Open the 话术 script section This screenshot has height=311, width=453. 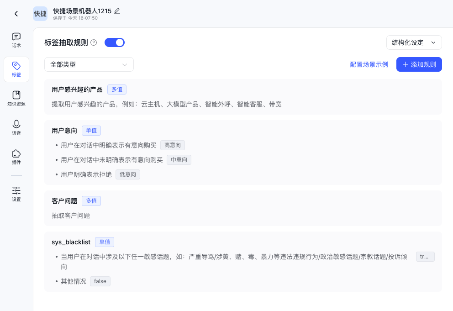tap(16, 40)
